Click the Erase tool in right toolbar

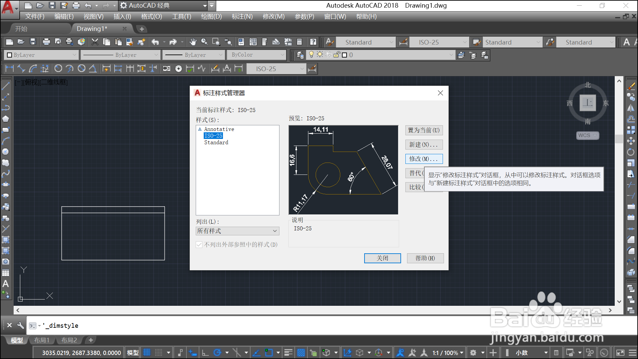tap(631, 86)
